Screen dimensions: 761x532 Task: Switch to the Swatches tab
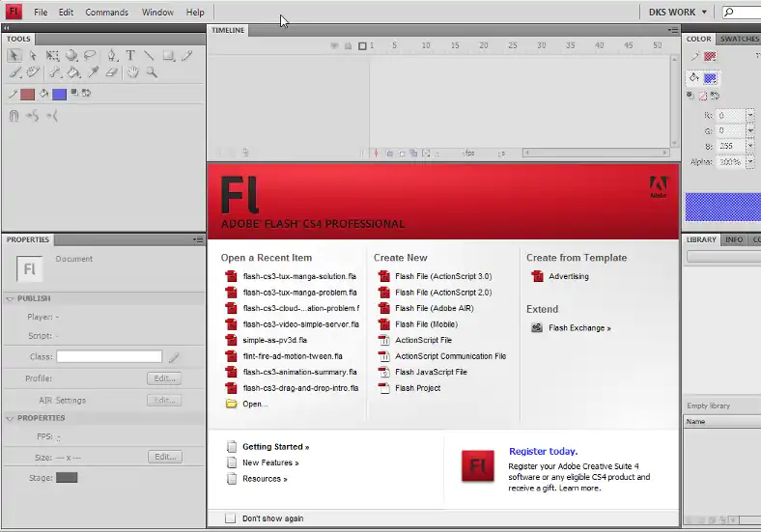pyautogui.click(x=739, y=40)
